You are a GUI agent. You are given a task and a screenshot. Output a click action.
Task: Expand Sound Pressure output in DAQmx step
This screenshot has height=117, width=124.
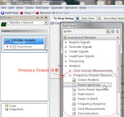[x=11, y=47]
